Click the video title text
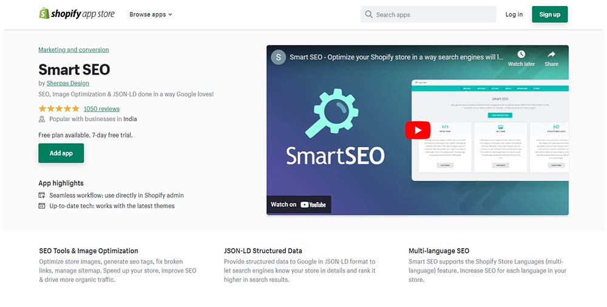The width and height of the screenshot is (607, 307). pyautogui.click(x=396, y=57)
